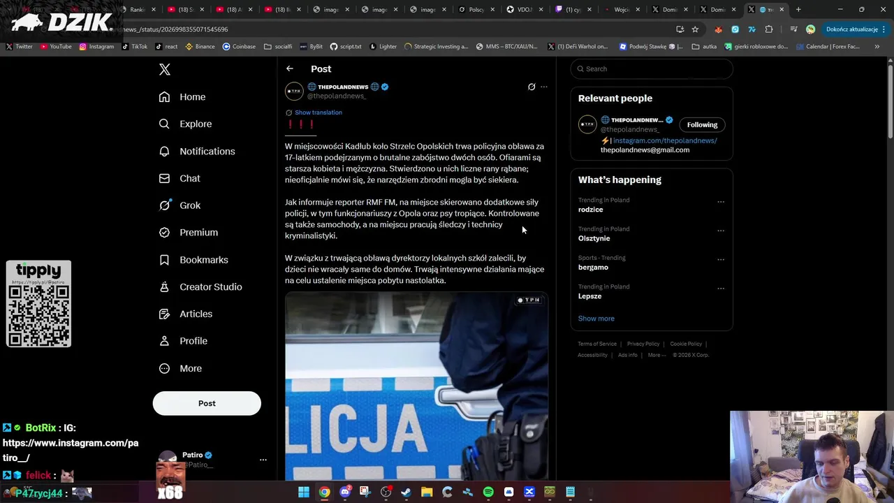894x503 pixels.
Task: Open the ByBit bookmark
Action: click(312, 47)
